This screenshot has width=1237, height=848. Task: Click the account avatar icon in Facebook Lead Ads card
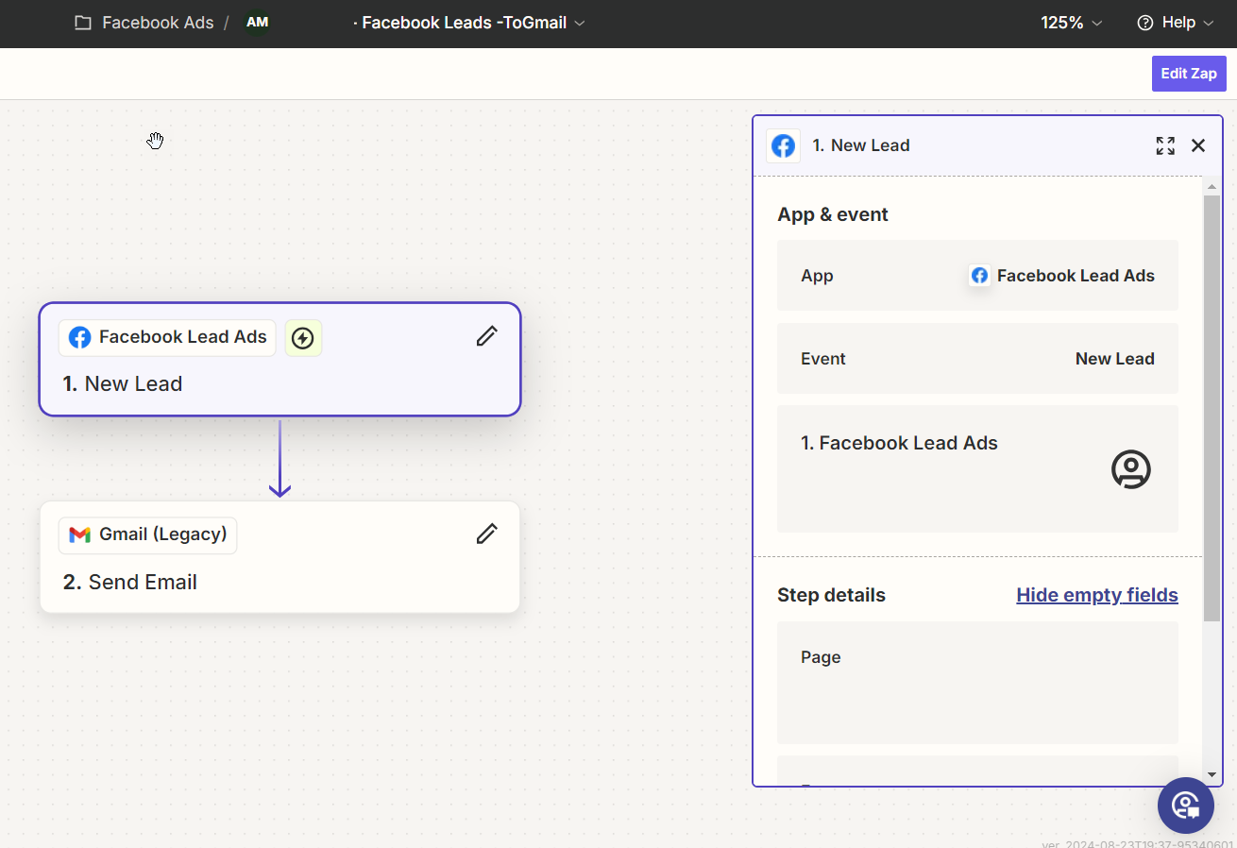click(x=1130, y=469)
